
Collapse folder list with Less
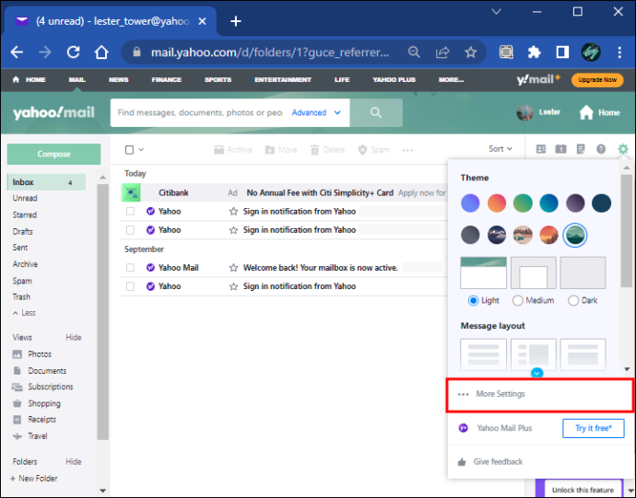pos(24,313)
